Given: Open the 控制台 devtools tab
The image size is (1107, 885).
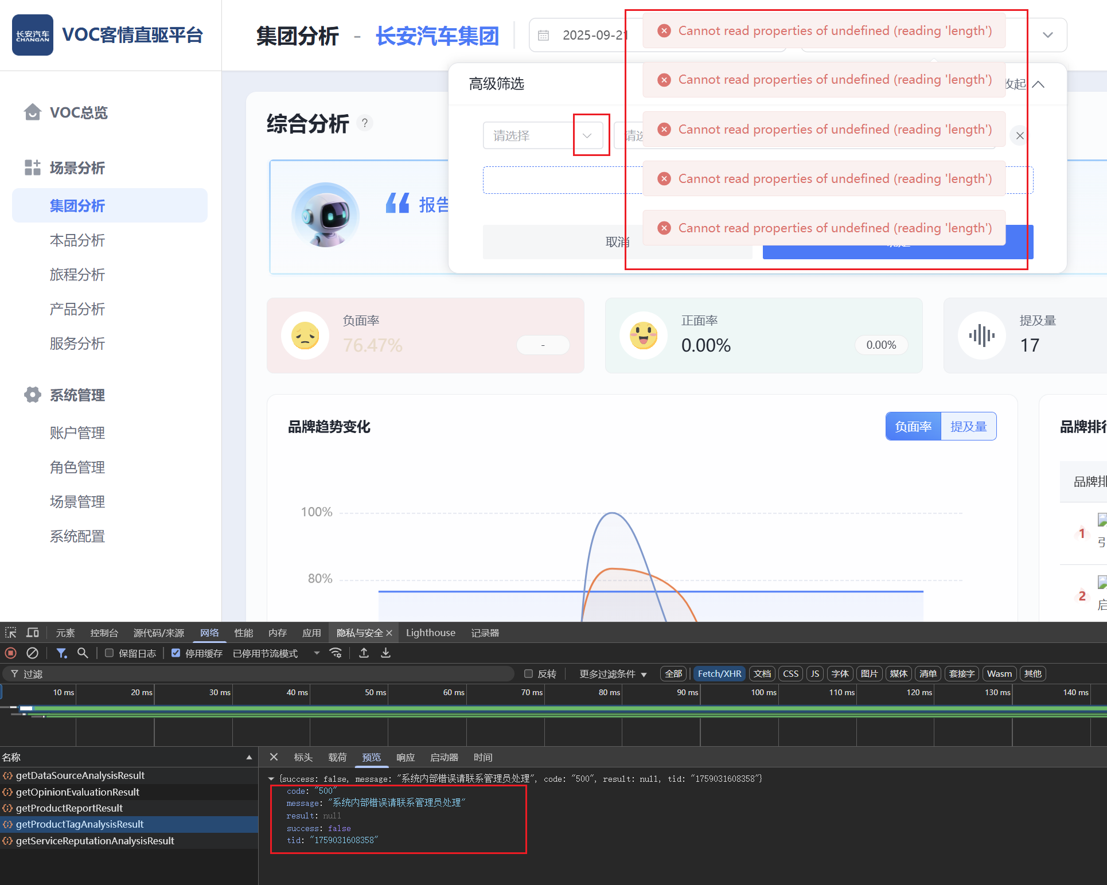Looking at the screenshot, I should (104, 633).
